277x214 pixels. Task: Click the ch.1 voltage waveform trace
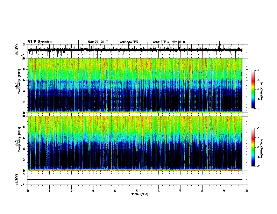tap(135, 50)
